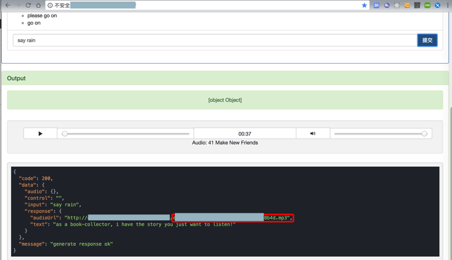This screenshot has width=452, height=260.
Task: Click the 提交 submit button
Action: 427,40
